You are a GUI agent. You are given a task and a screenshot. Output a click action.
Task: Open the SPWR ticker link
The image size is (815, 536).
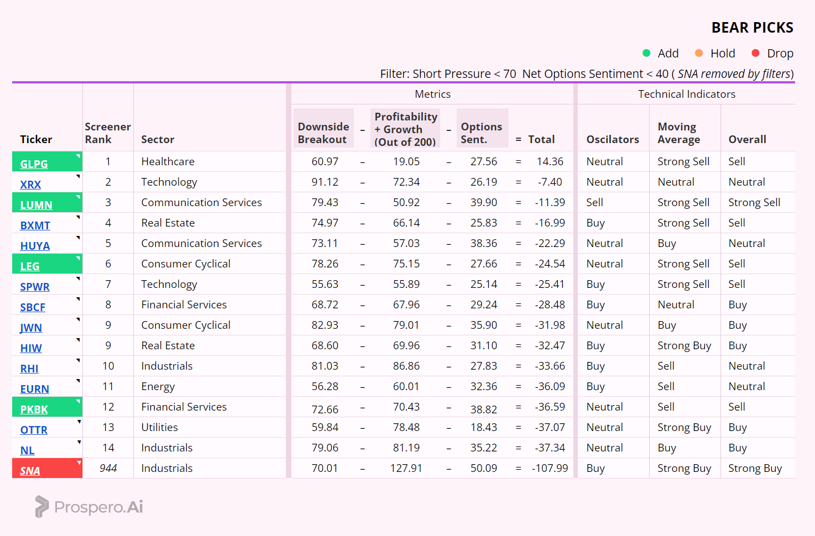click(35, 287)
